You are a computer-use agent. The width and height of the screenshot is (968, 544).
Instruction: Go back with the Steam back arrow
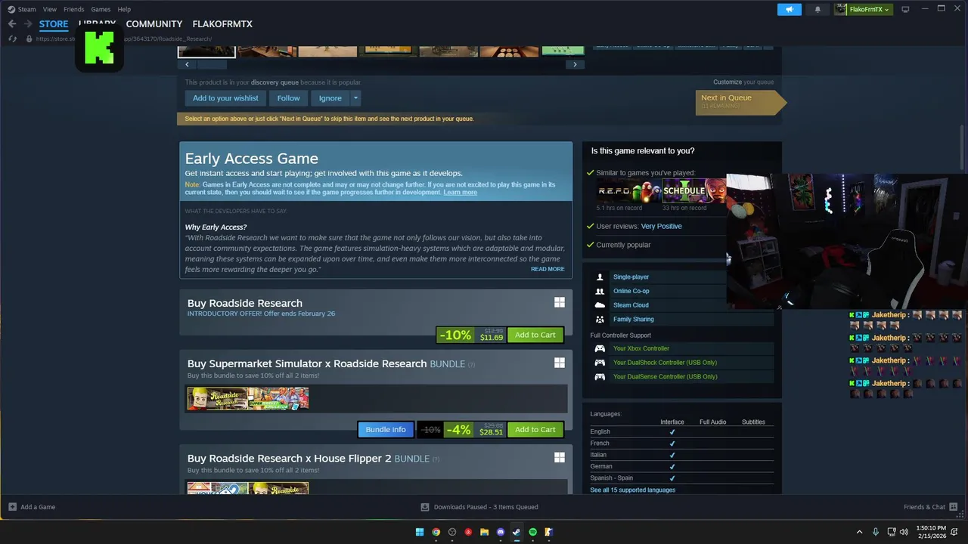coord(12,24)
